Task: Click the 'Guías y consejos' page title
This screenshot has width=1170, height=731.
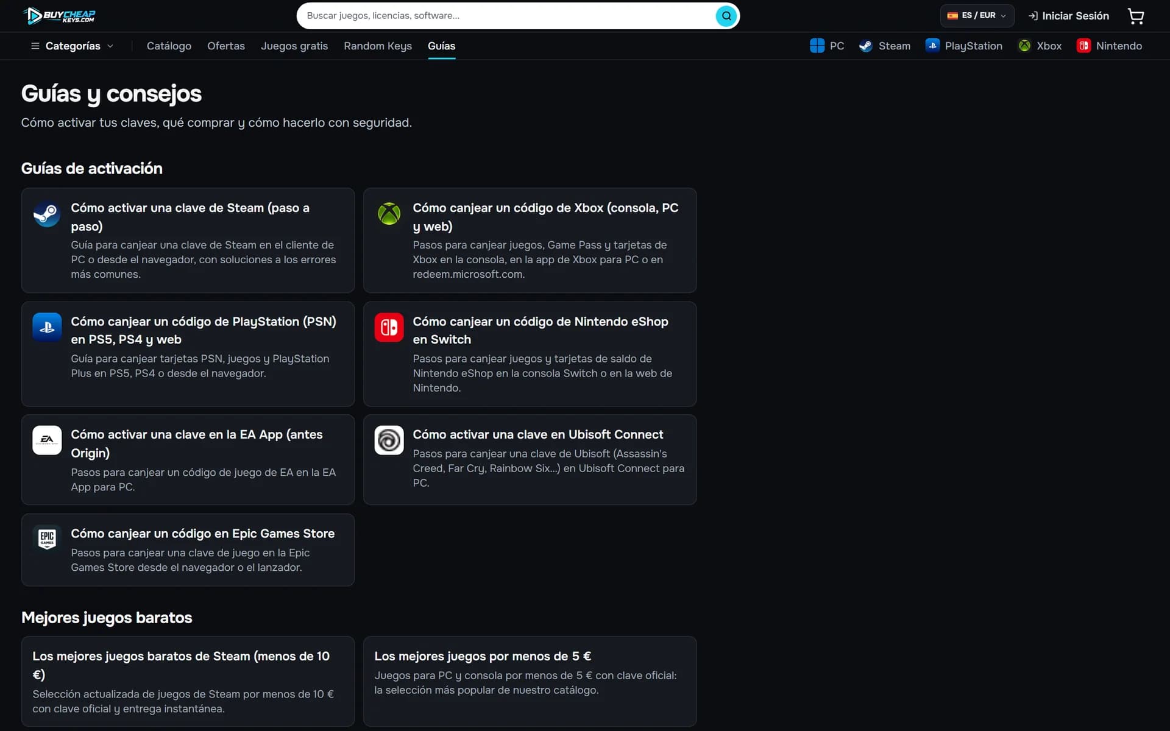Action: [111, 94]
